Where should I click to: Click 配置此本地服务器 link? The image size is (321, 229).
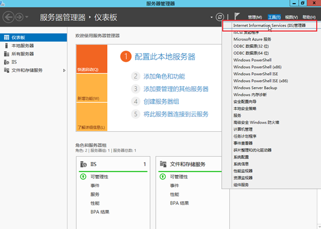(165, 57)
